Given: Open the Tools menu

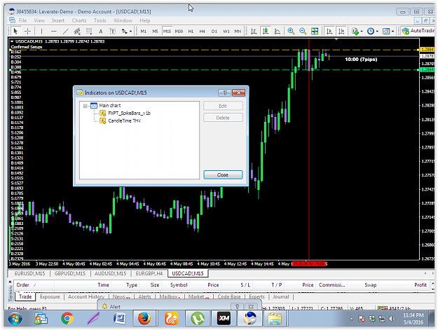Looking at the screenshot, I should pos(100,20).
